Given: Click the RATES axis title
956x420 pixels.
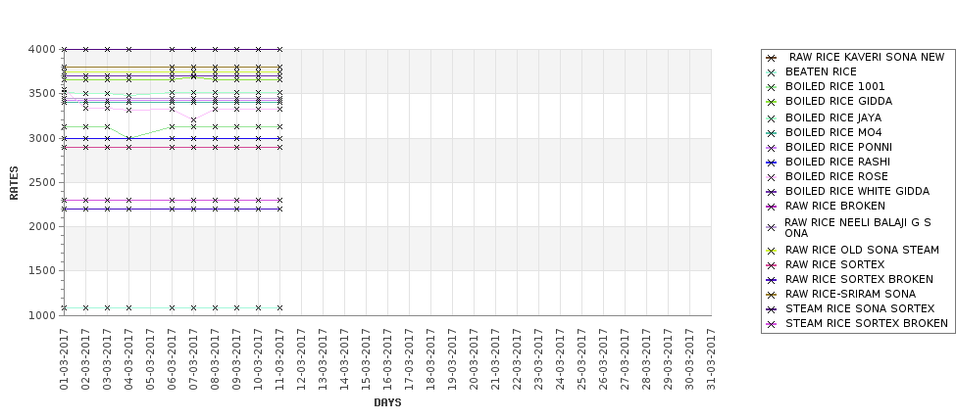Looking at the screenshot, I should point(14,183).
